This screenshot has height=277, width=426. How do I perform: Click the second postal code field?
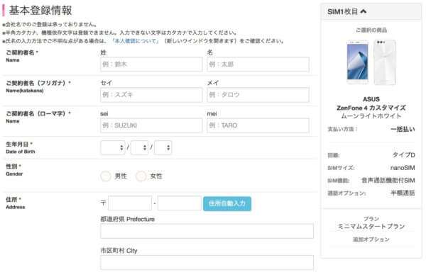click(180, 203)
